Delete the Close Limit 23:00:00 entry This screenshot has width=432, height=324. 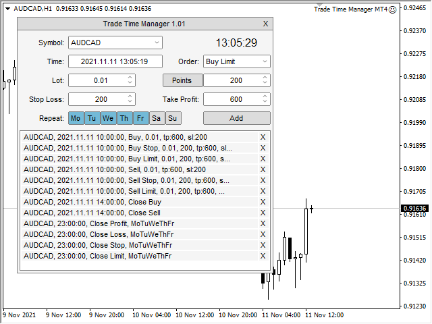(263, 256)
